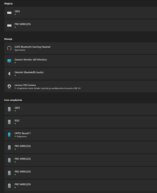157x193 pixels.
Task: Click the keyboard icon beside G815 under Wejście
Action: pyautogui.click(x=9, y=13)
